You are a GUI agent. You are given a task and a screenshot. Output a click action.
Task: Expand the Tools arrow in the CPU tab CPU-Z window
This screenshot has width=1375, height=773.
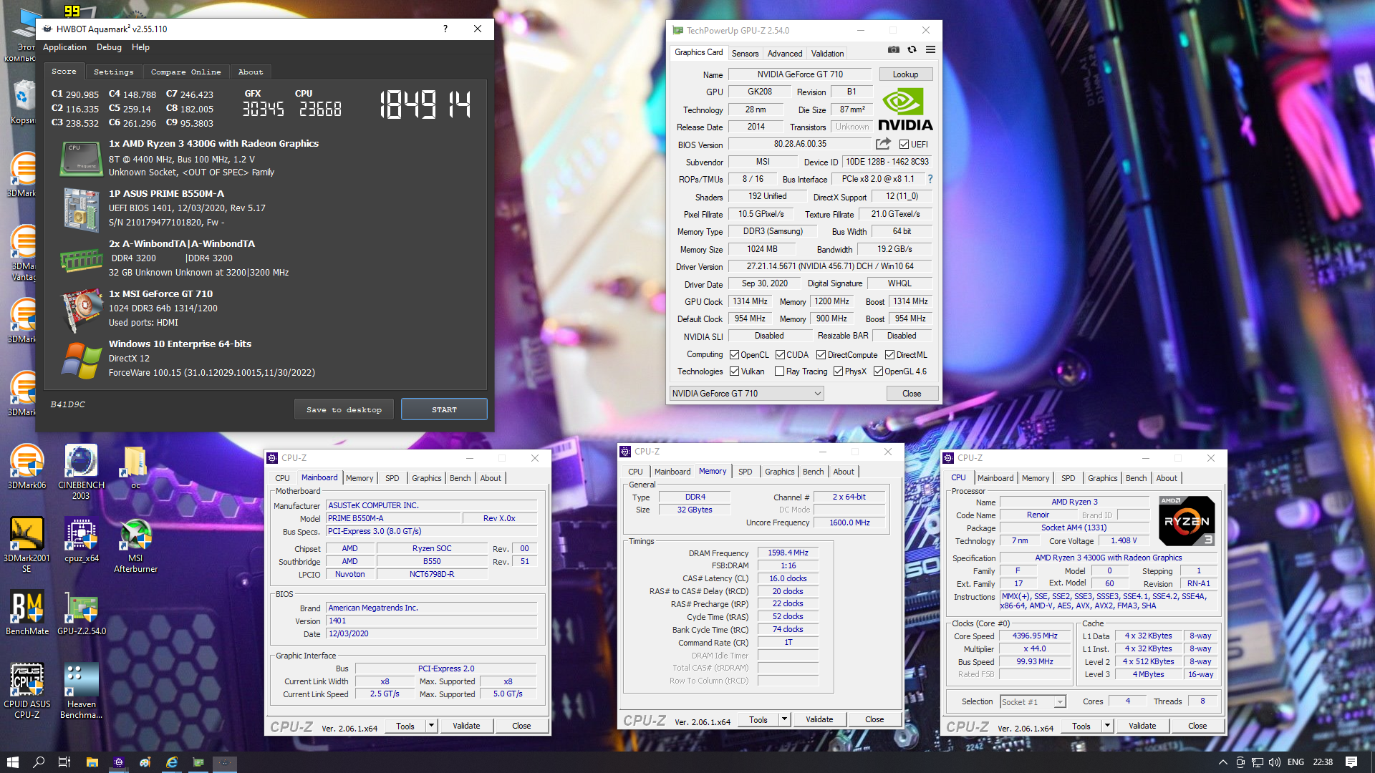point(1107,726)
